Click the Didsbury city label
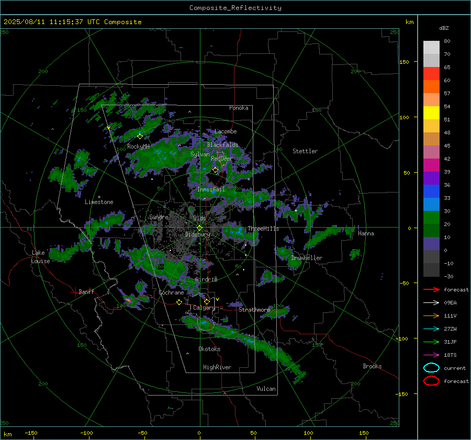The width and height of the screenshot is (471, 440). point(197,234)
